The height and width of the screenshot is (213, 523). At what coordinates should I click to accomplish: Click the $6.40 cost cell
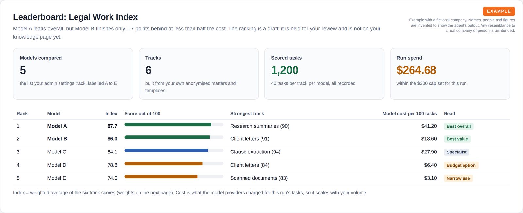pyautogui.click(x=430, y=165)
